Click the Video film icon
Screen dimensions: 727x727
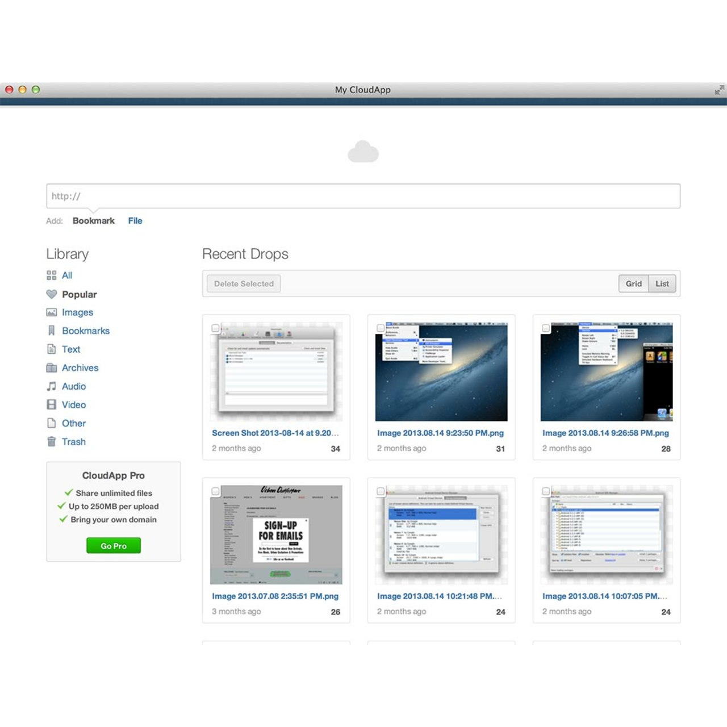(51, 405)
